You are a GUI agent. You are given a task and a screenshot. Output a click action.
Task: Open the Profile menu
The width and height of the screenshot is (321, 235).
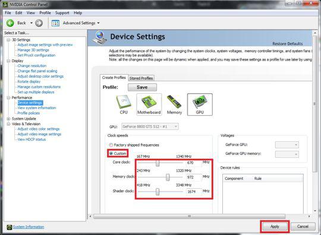(x=45, y=13)
